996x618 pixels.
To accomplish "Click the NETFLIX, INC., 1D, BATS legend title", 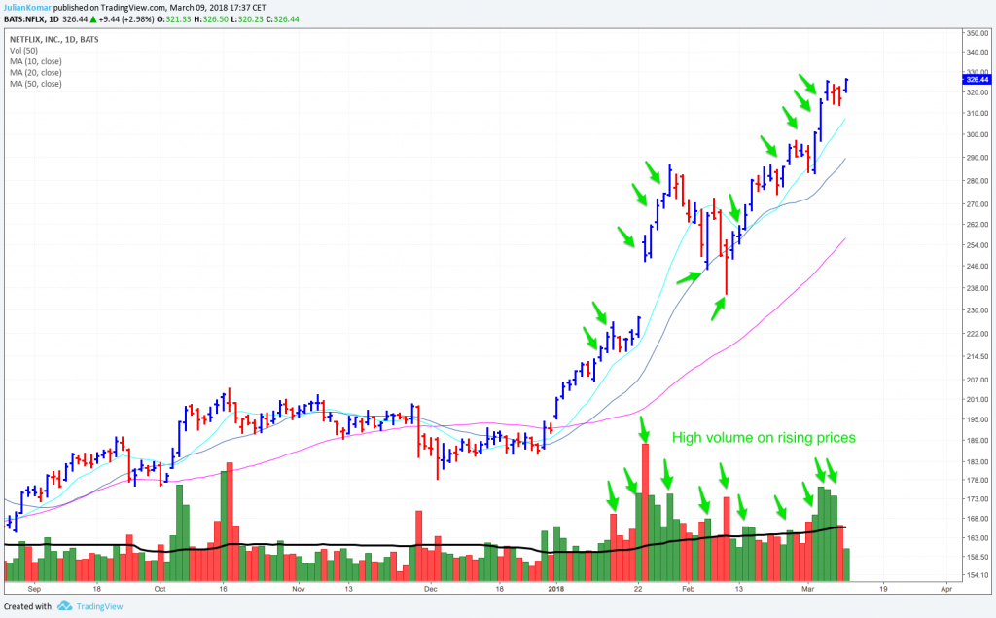I will pos(54,40).
